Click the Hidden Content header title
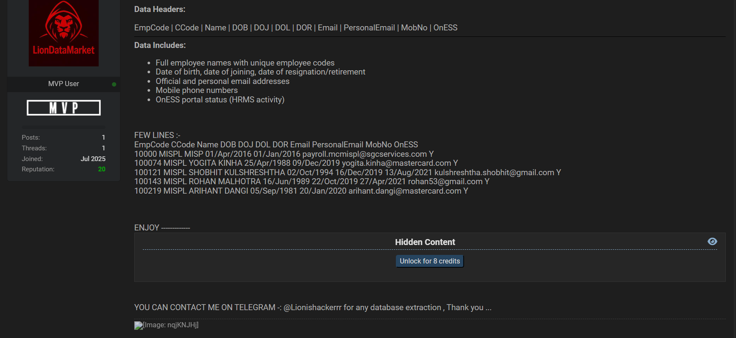 (x=425, y=242)
